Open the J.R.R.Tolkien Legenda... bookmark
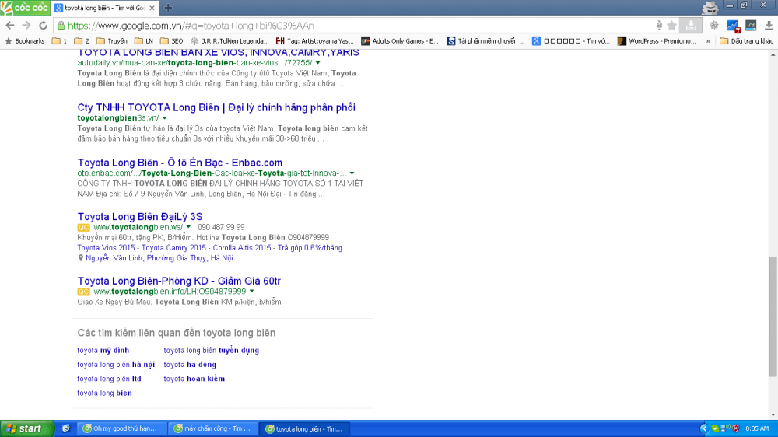This screenshot has height=437, width=778. click(x=230, y=41)
